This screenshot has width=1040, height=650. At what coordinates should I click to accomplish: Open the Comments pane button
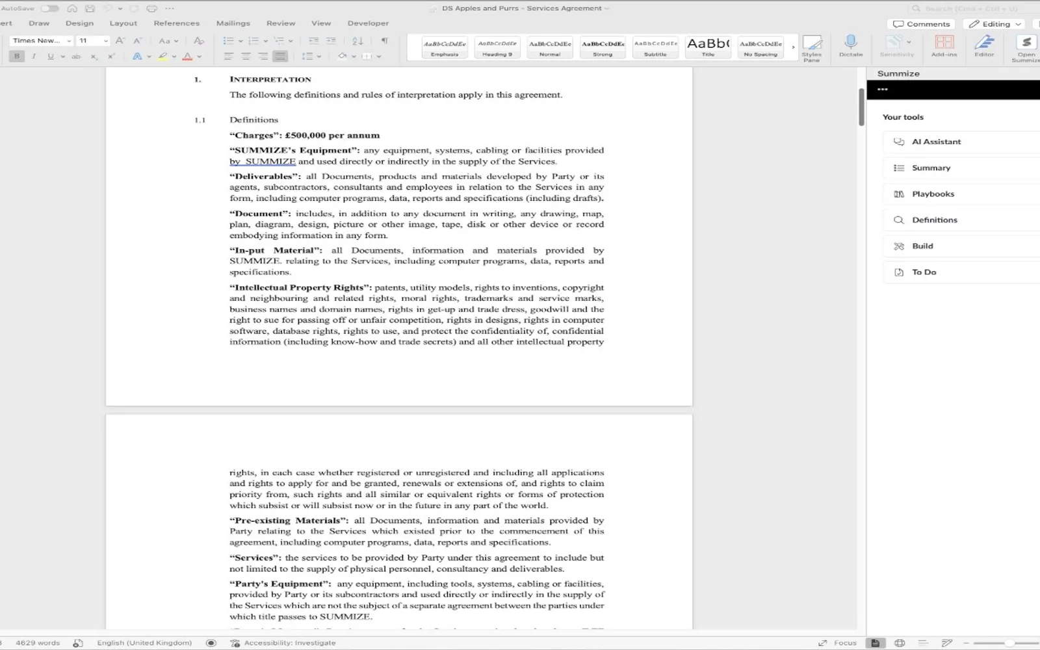[921, 24]
